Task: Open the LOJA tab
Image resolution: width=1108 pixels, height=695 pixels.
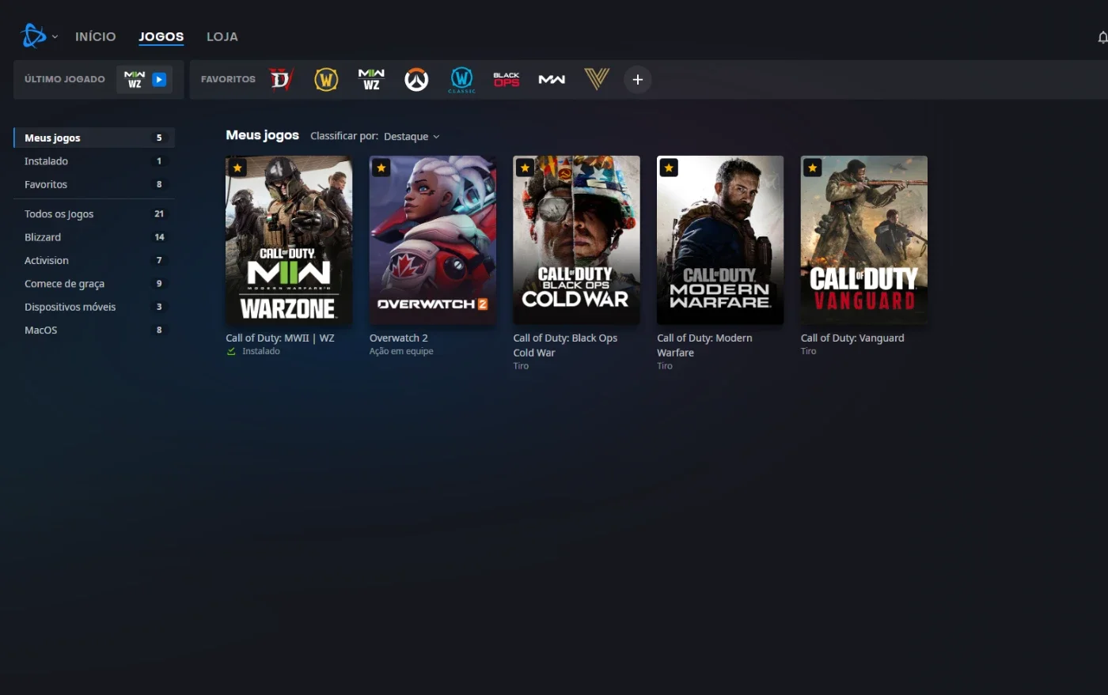Action: [x=222, y=36]
